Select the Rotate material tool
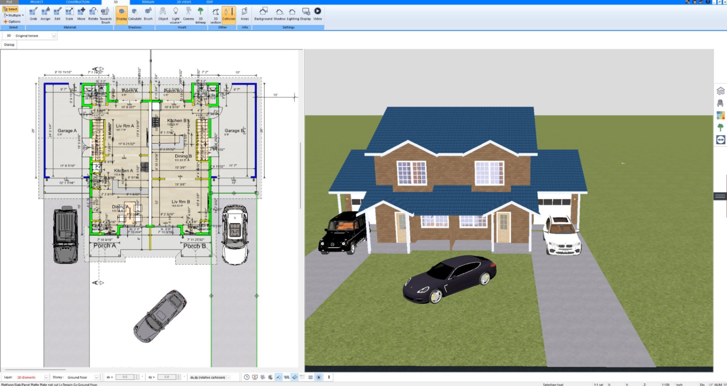 click(93, 14)
